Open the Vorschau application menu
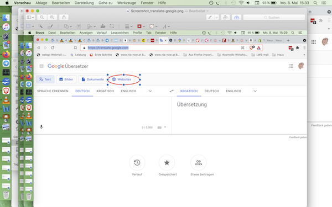 pos(22,3)
